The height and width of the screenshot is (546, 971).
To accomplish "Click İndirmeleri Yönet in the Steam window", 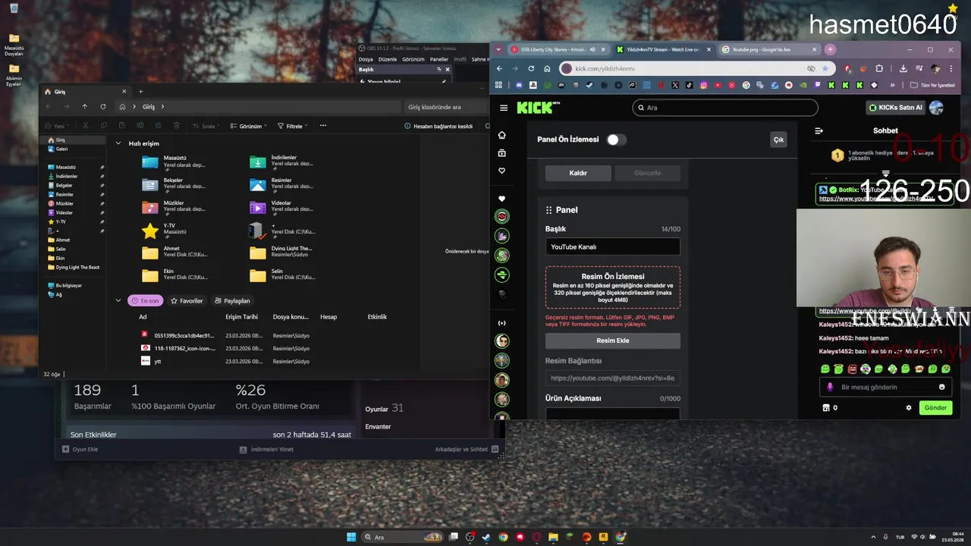I will click(266, 449).
